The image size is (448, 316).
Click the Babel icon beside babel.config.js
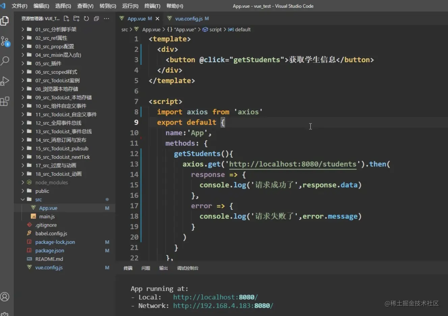tap(29, 233)
